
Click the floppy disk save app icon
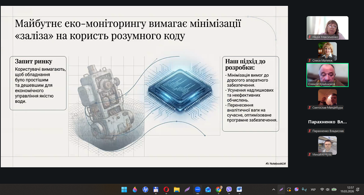[x=156, y=189]
